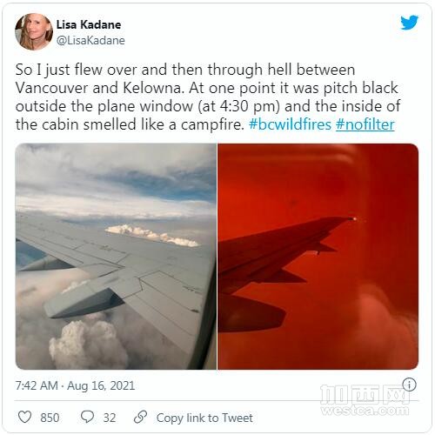This screenshot has width=435, height=435.
Task: Open the red smoky sky photo
Action: [x=318, y=257]
